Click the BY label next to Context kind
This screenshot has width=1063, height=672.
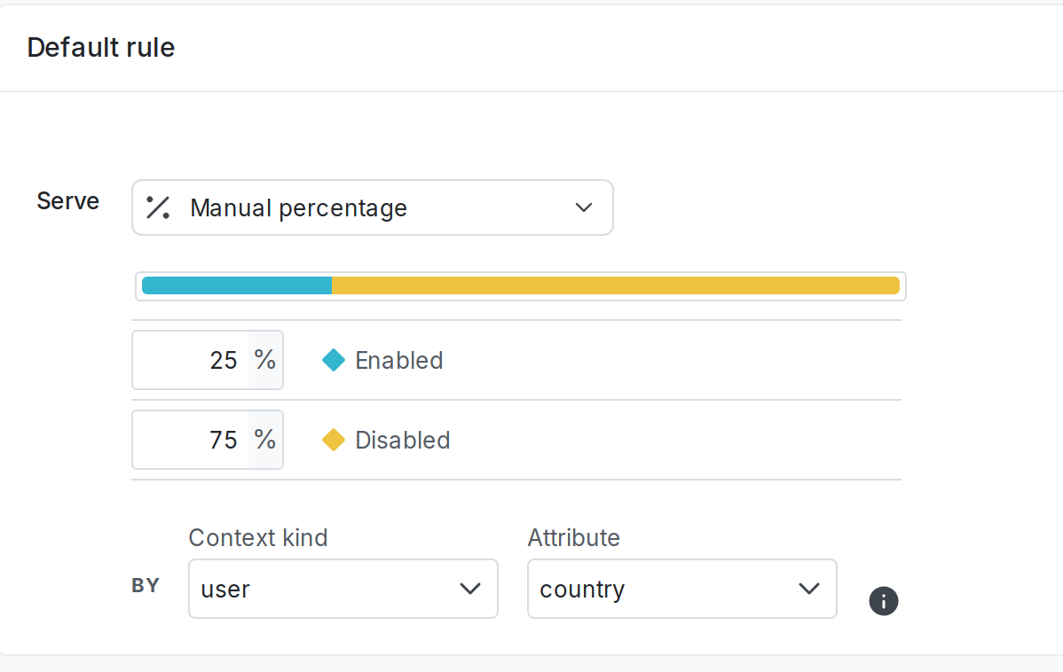(146, 585)
